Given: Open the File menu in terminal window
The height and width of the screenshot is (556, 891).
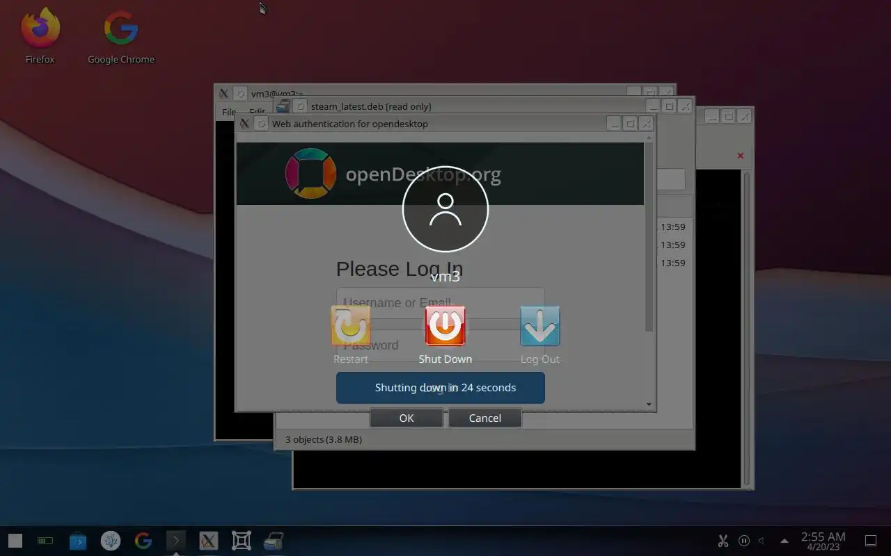Looking at the screenshot, I should pos(229,112).
